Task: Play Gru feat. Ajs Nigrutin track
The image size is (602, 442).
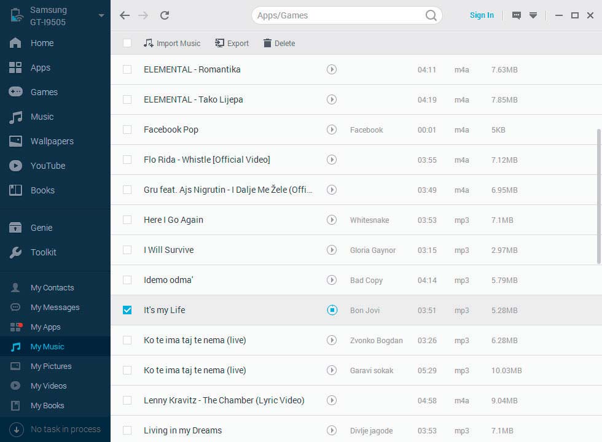Action: tap(332, 190)
